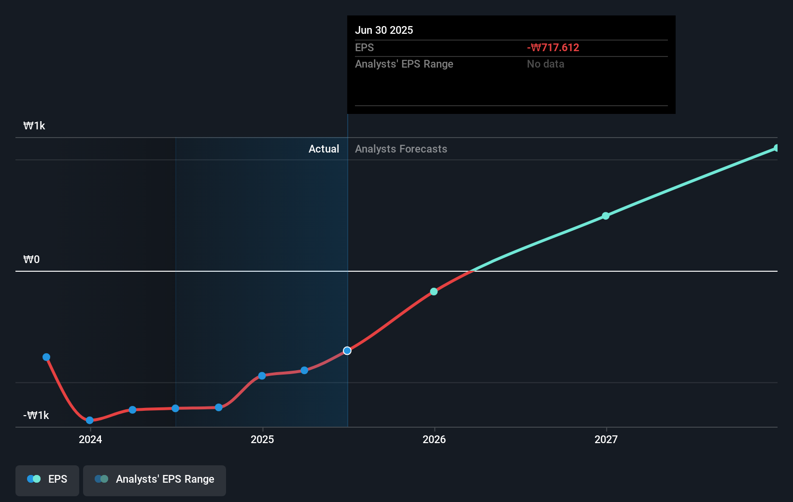Toggle the Analysts' EPS Range series visibility
Image resolution: width=793 pixels, height=502 pixels.
(154, 480)
